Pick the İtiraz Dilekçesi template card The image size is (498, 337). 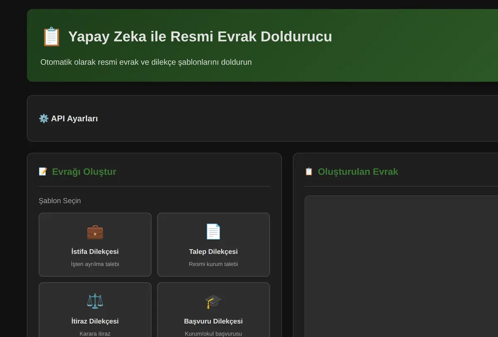(x=95, y=310)
